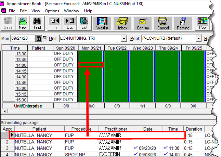
Task: Open the calendar picker beside the date
Action: [38, 38]
